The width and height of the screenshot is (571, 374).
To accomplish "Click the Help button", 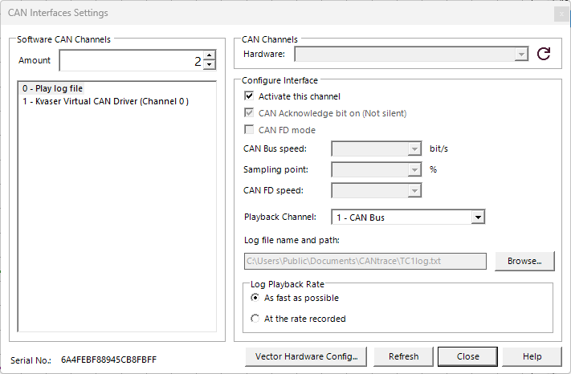I will (x=532, y=356).
